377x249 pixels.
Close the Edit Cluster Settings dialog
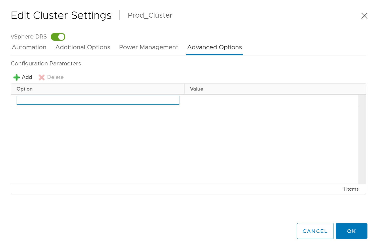364,16
